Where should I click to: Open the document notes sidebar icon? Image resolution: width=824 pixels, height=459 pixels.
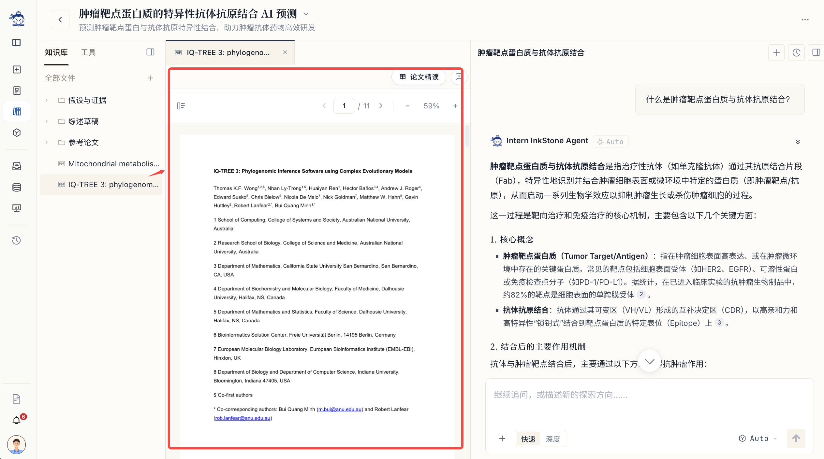(x=17, y=90)
